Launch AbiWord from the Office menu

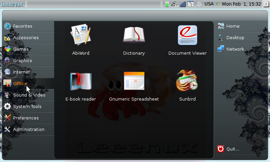[x=81, y=39]
